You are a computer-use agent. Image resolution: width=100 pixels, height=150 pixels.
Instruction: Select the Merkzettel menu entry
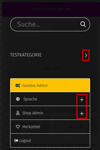coord(50,127)
